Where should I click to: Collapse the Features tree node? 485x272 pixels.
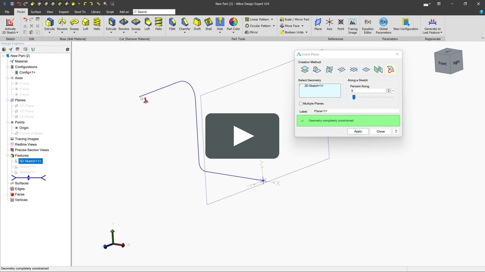click(x=8, y=156)
